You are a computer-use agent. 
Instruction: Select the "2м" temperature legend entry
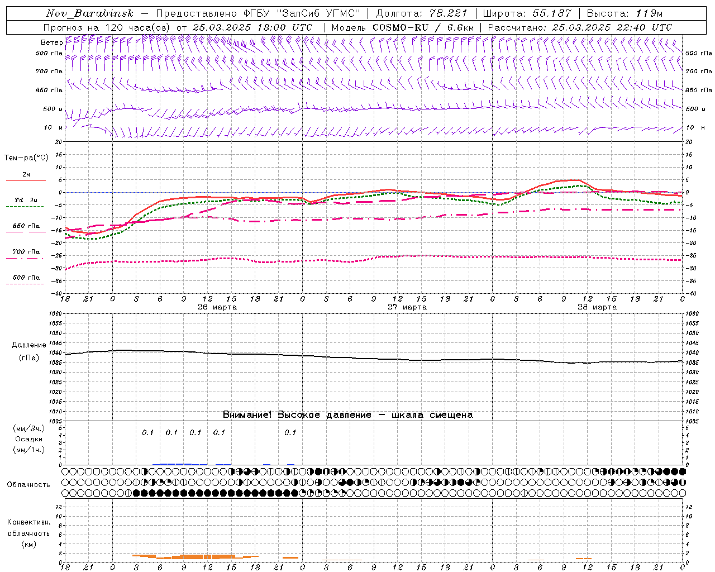pyautogui.click(x=26, y=175)
